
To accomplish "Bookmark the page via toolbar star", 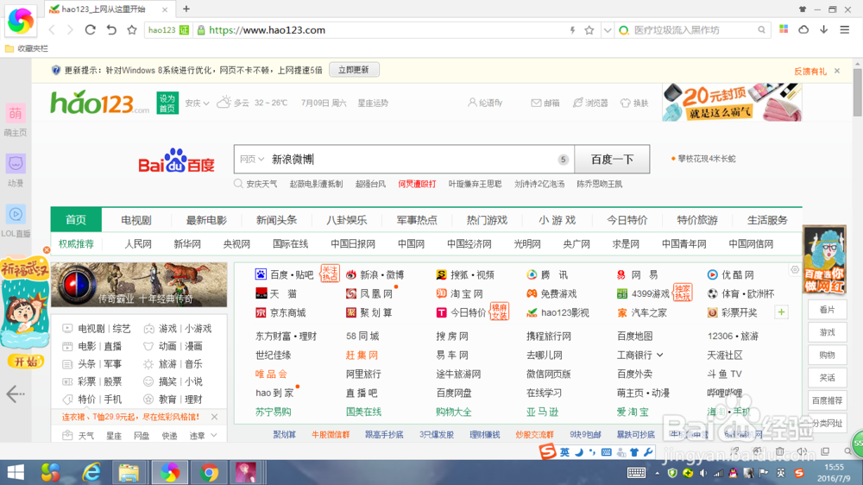I will pos(131,29).
